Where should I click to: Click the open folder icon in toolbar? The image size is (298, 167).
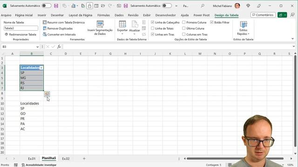[103, 6]
